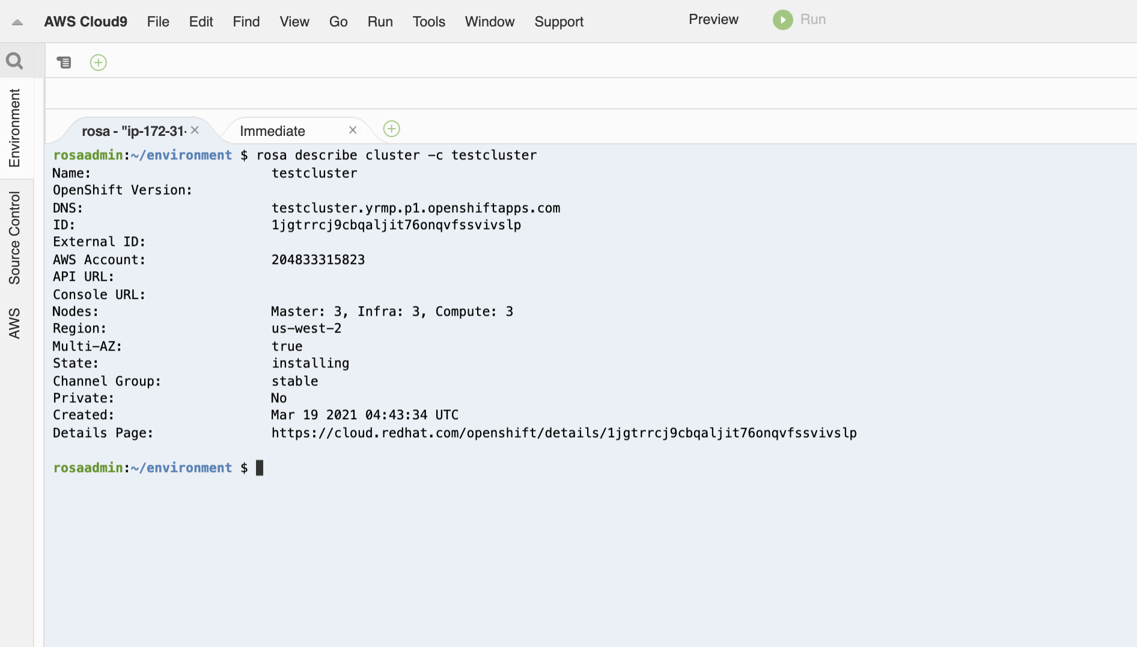This screenshot has width=1137, height=647.
Task: Open the Go menu
Action: point(338,22)
